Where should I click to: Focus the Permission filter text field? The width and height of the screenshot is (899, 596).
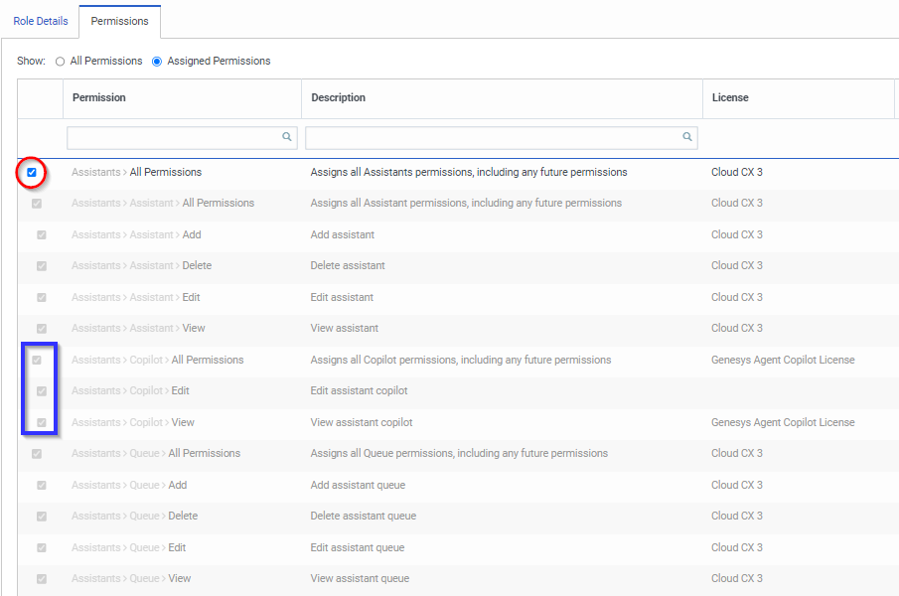coord(169,138)
